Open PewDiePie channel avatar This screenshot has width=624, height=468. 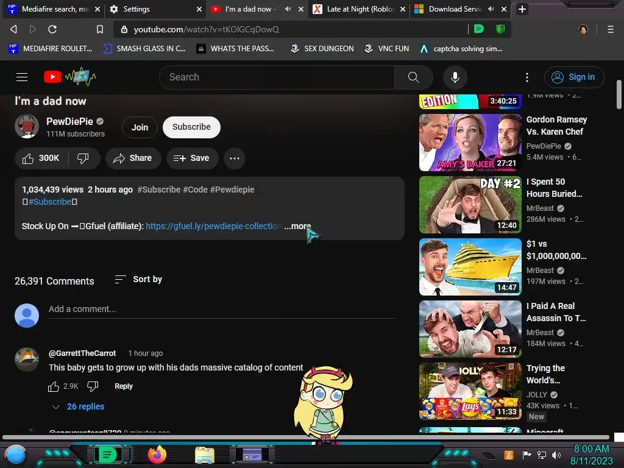click(27, 126)
